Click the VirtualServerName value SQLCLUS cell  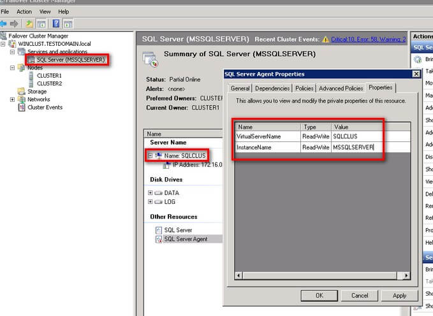[x=371, y=136]
